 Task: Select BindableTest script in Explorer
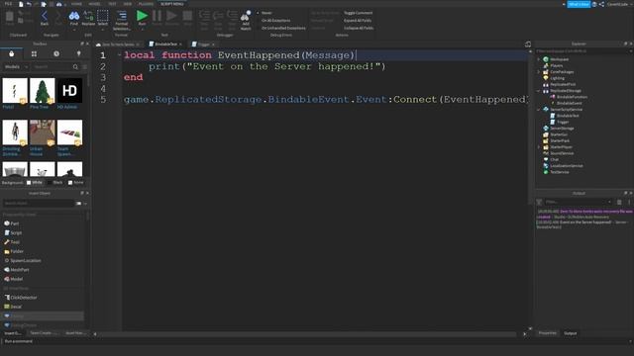click(x=568, y=116)
